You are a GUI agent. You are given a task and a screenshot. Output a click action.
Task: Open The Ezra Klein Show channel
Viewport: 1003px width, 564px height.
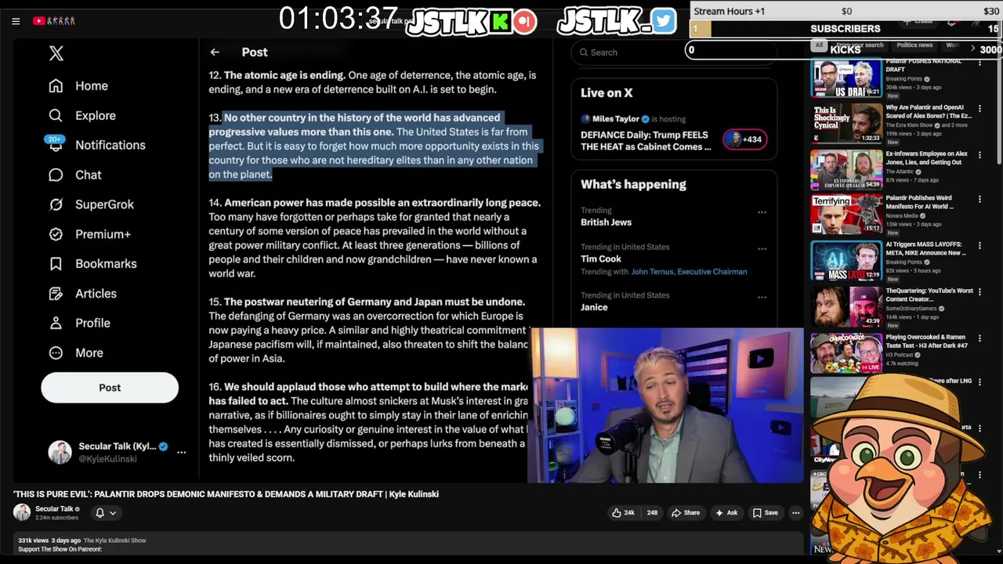[x=909, y=125]
